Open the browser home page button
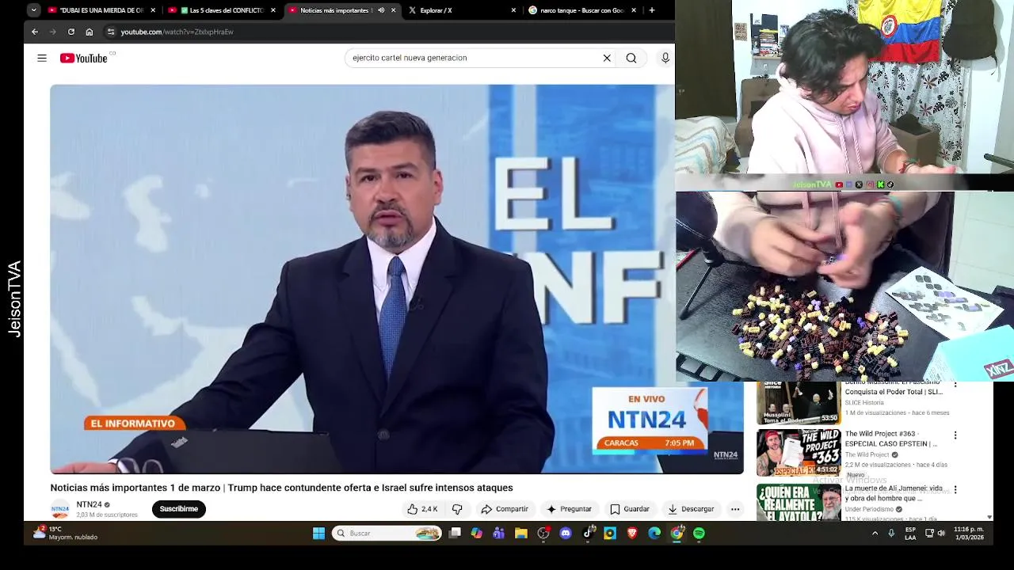The width and height of the screenshot is (1014, 570). pyautogui.click(x=90, y=32)
